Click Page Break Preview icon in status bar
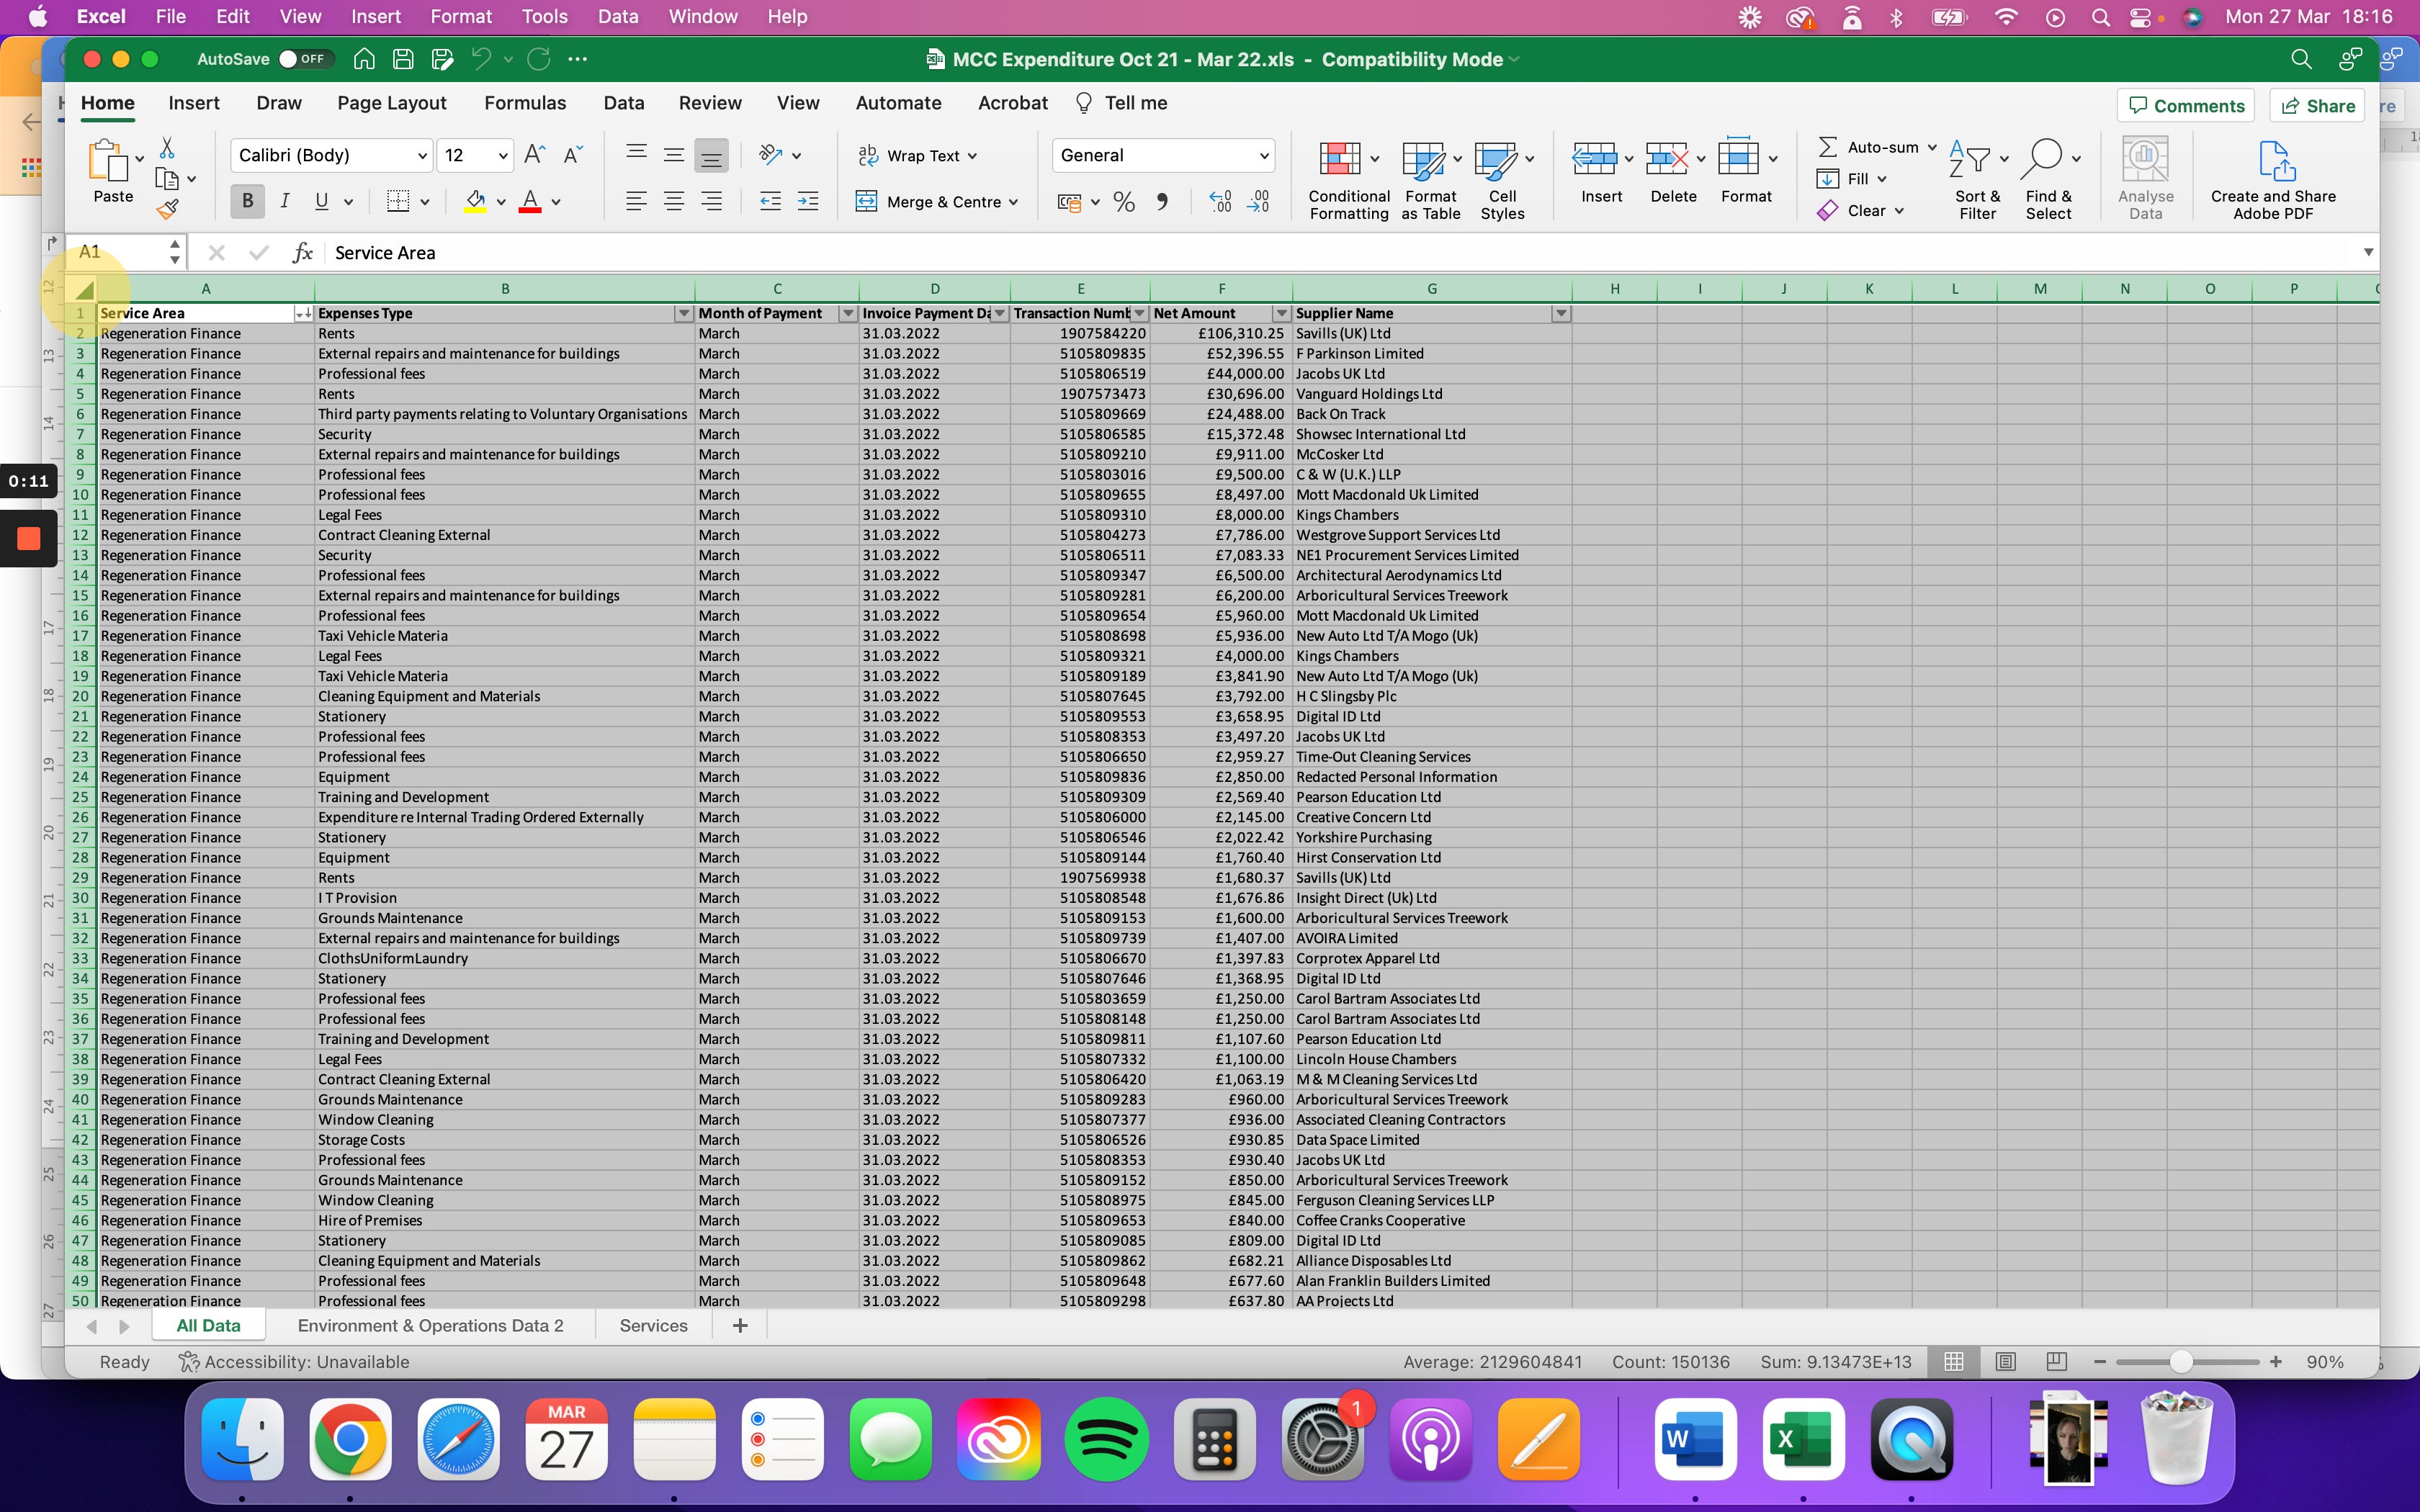This screenshot has height=1512, width=2420. [2057, 1361]
